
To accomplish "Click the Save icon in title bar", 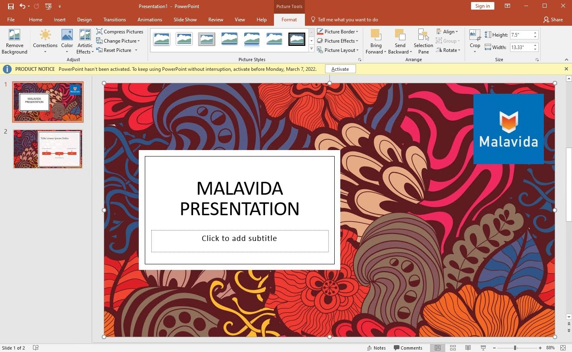I will (x=11, y=6).
